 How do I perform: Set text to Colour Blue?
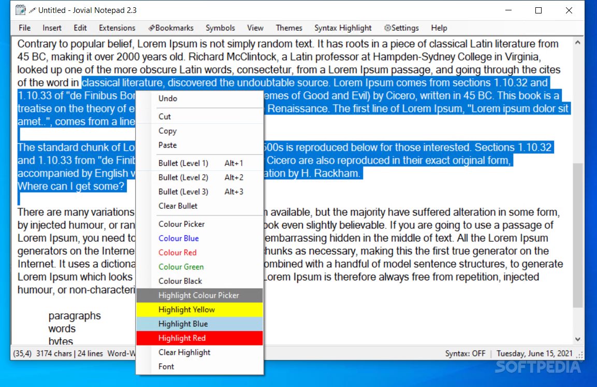tap(199, 238)
